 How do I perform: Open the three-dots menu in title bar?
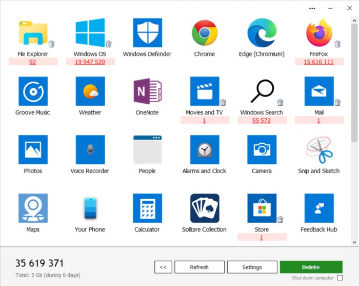(312, 9)
